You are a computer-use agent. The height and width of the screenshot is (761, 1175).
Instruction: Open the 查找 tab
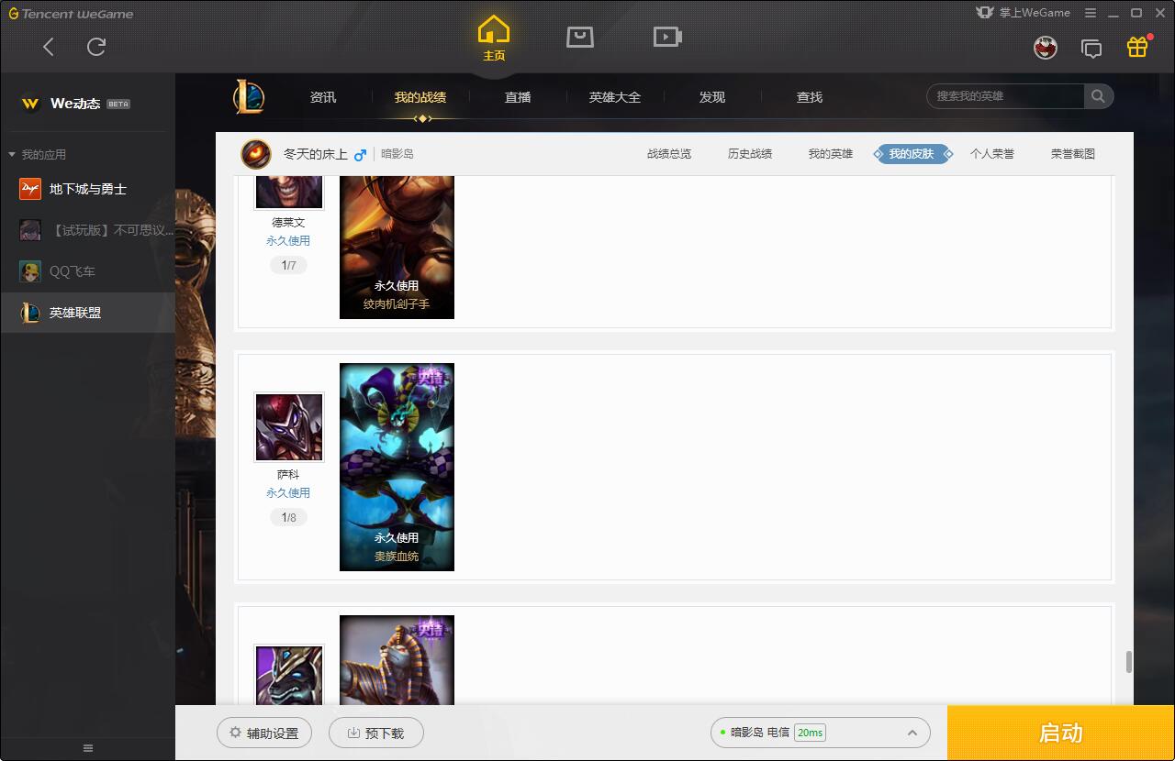[x=810, y=97]
